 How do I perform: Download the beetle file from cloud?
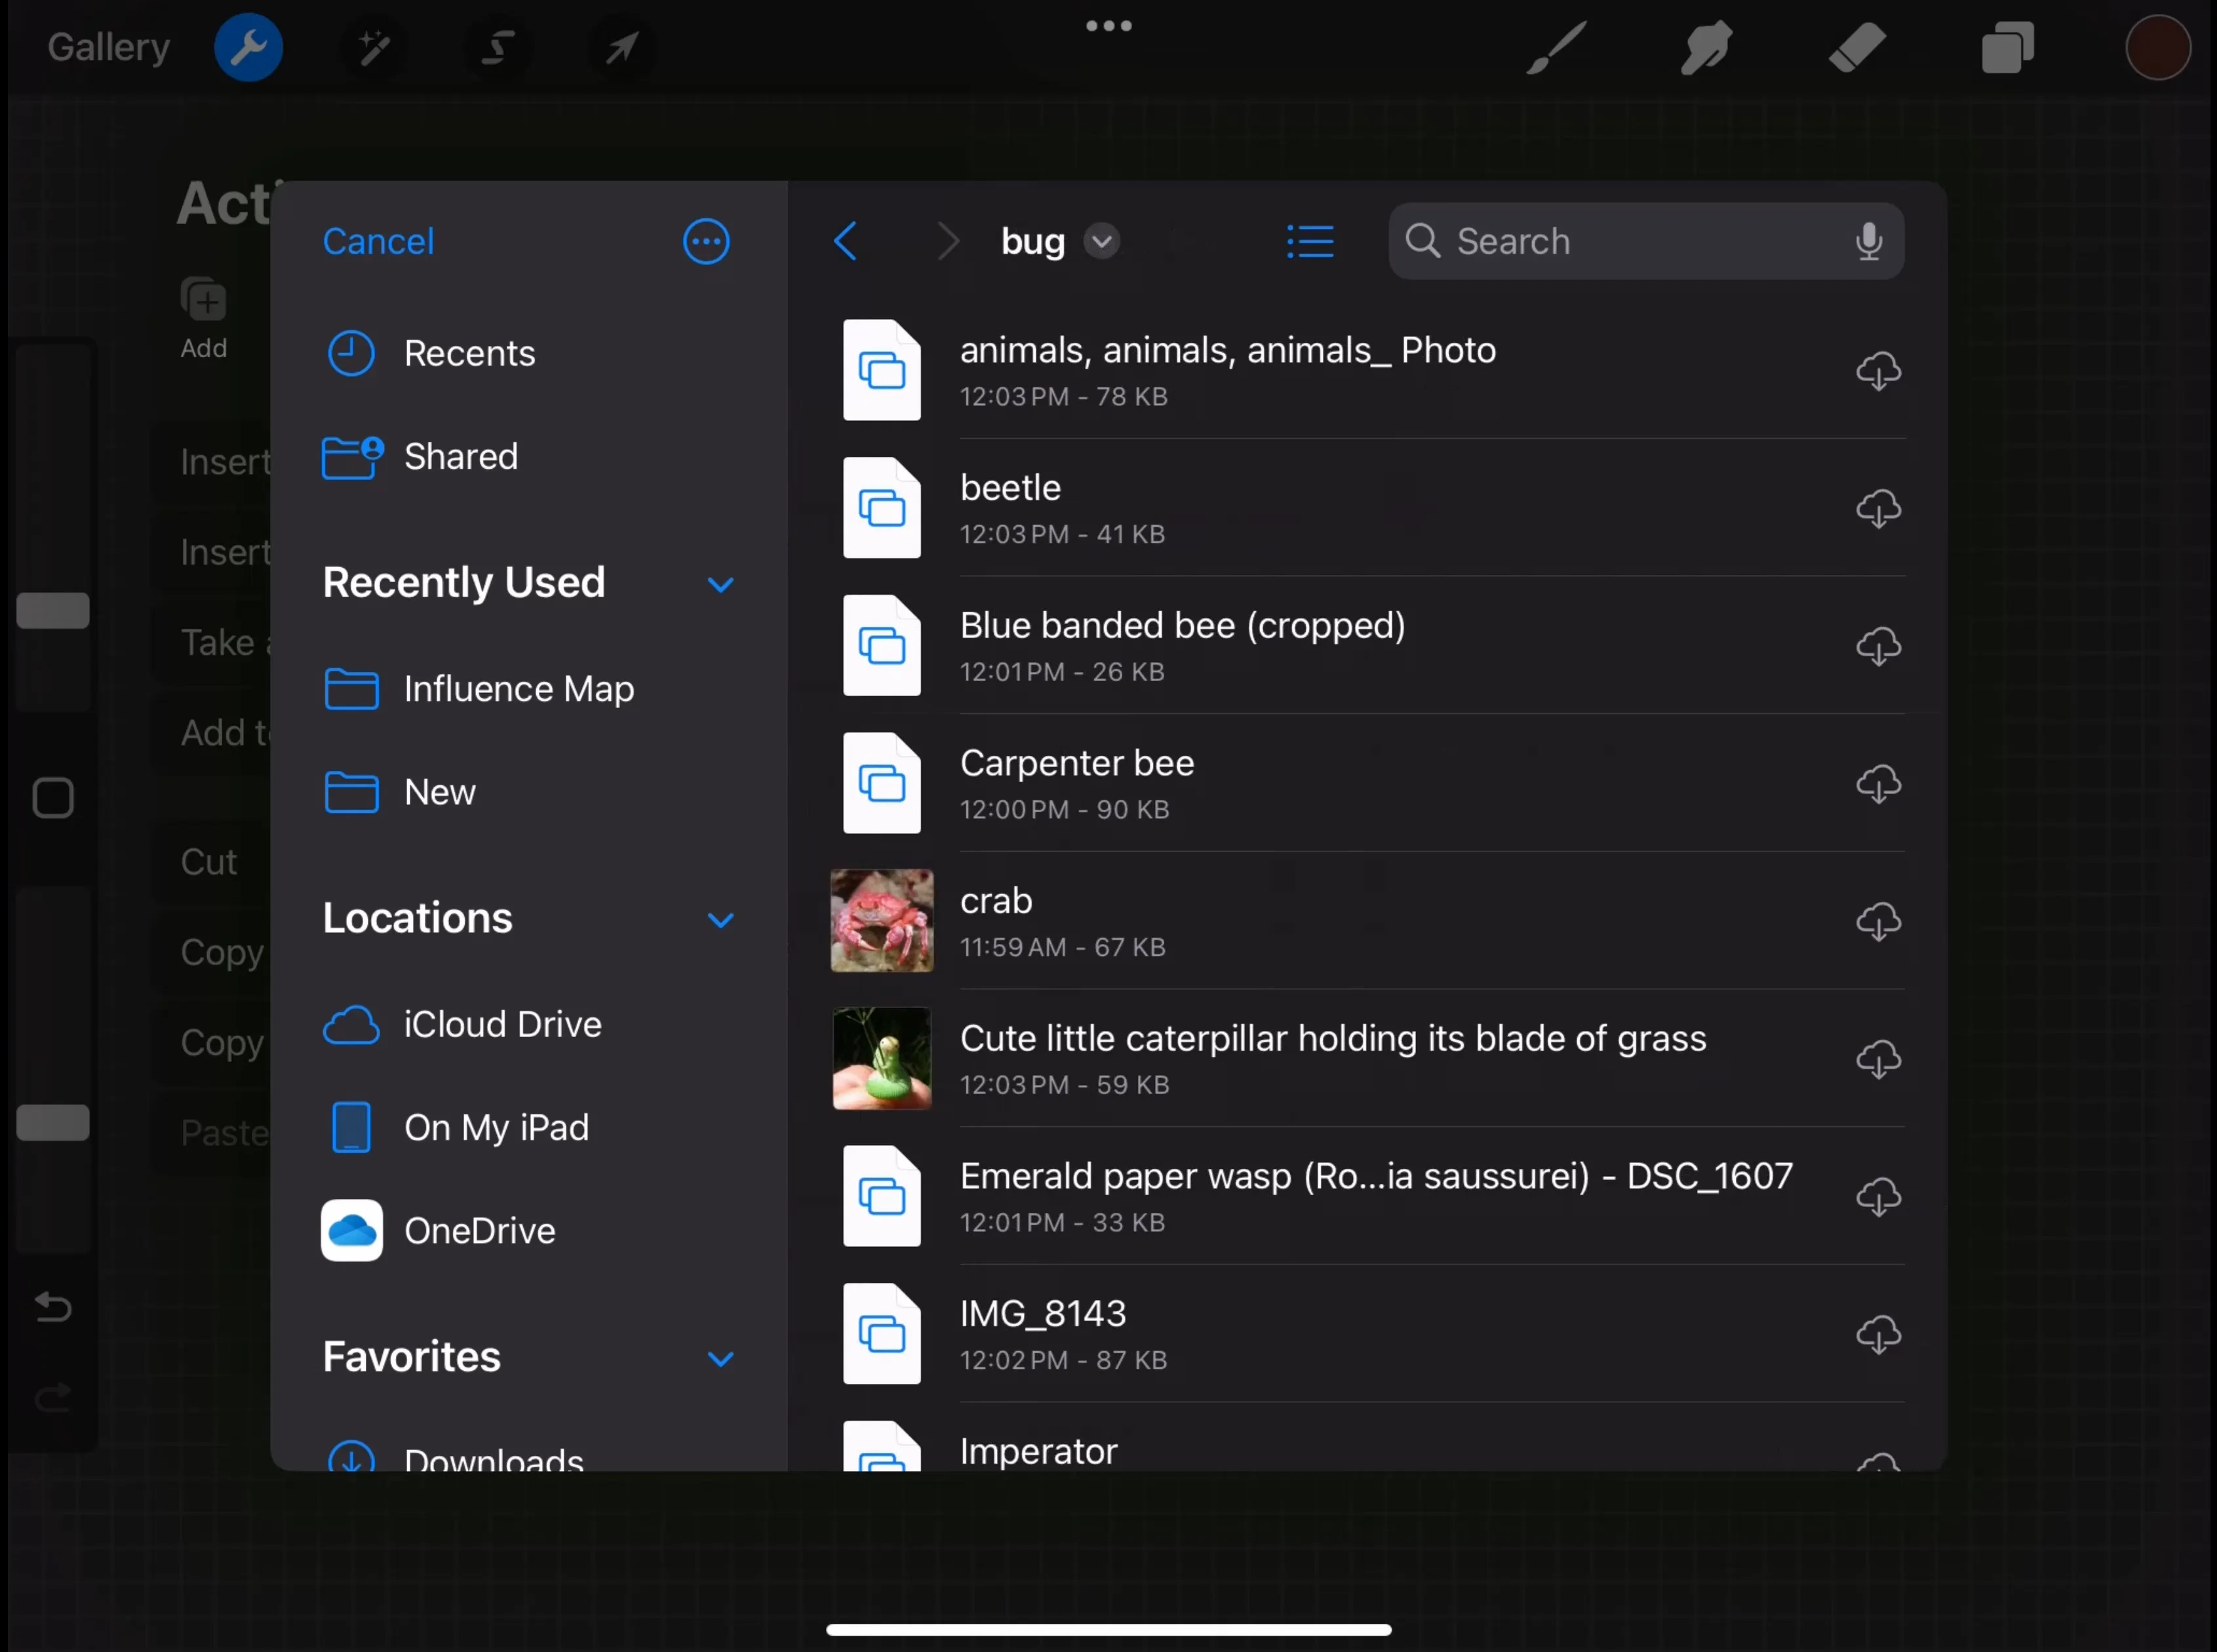[1878, 509]
